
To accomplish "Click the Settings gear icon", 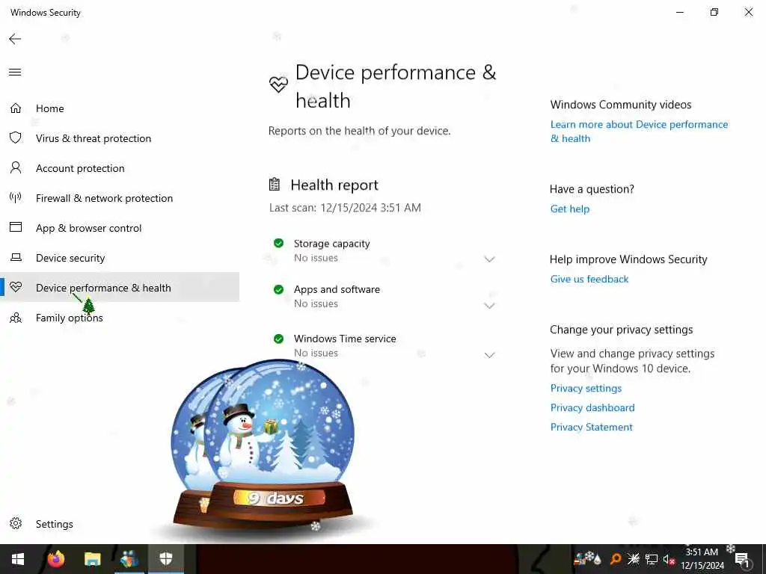I will (x=16, y=523).
